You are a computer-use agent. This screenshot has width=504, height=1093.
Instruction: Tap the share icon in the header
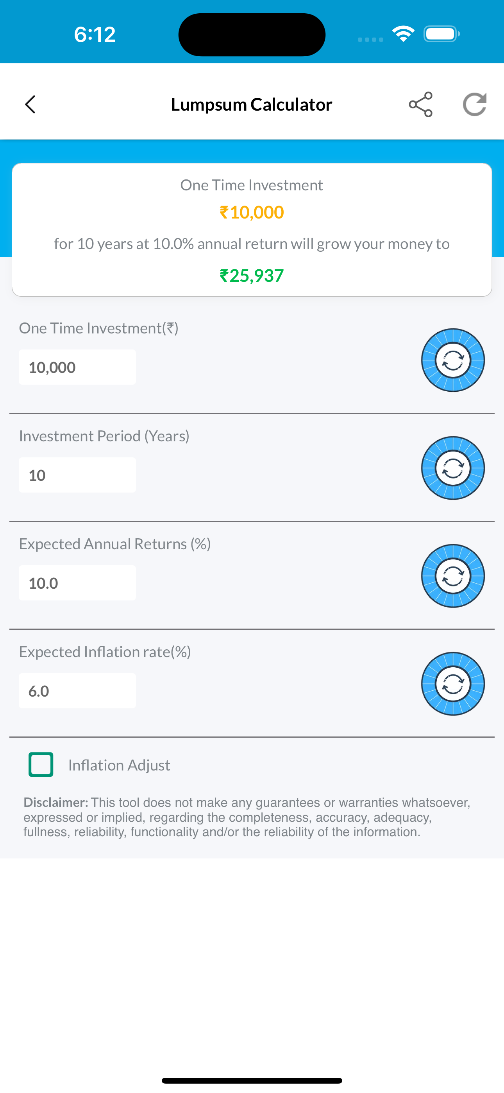[x=420, y=104]
